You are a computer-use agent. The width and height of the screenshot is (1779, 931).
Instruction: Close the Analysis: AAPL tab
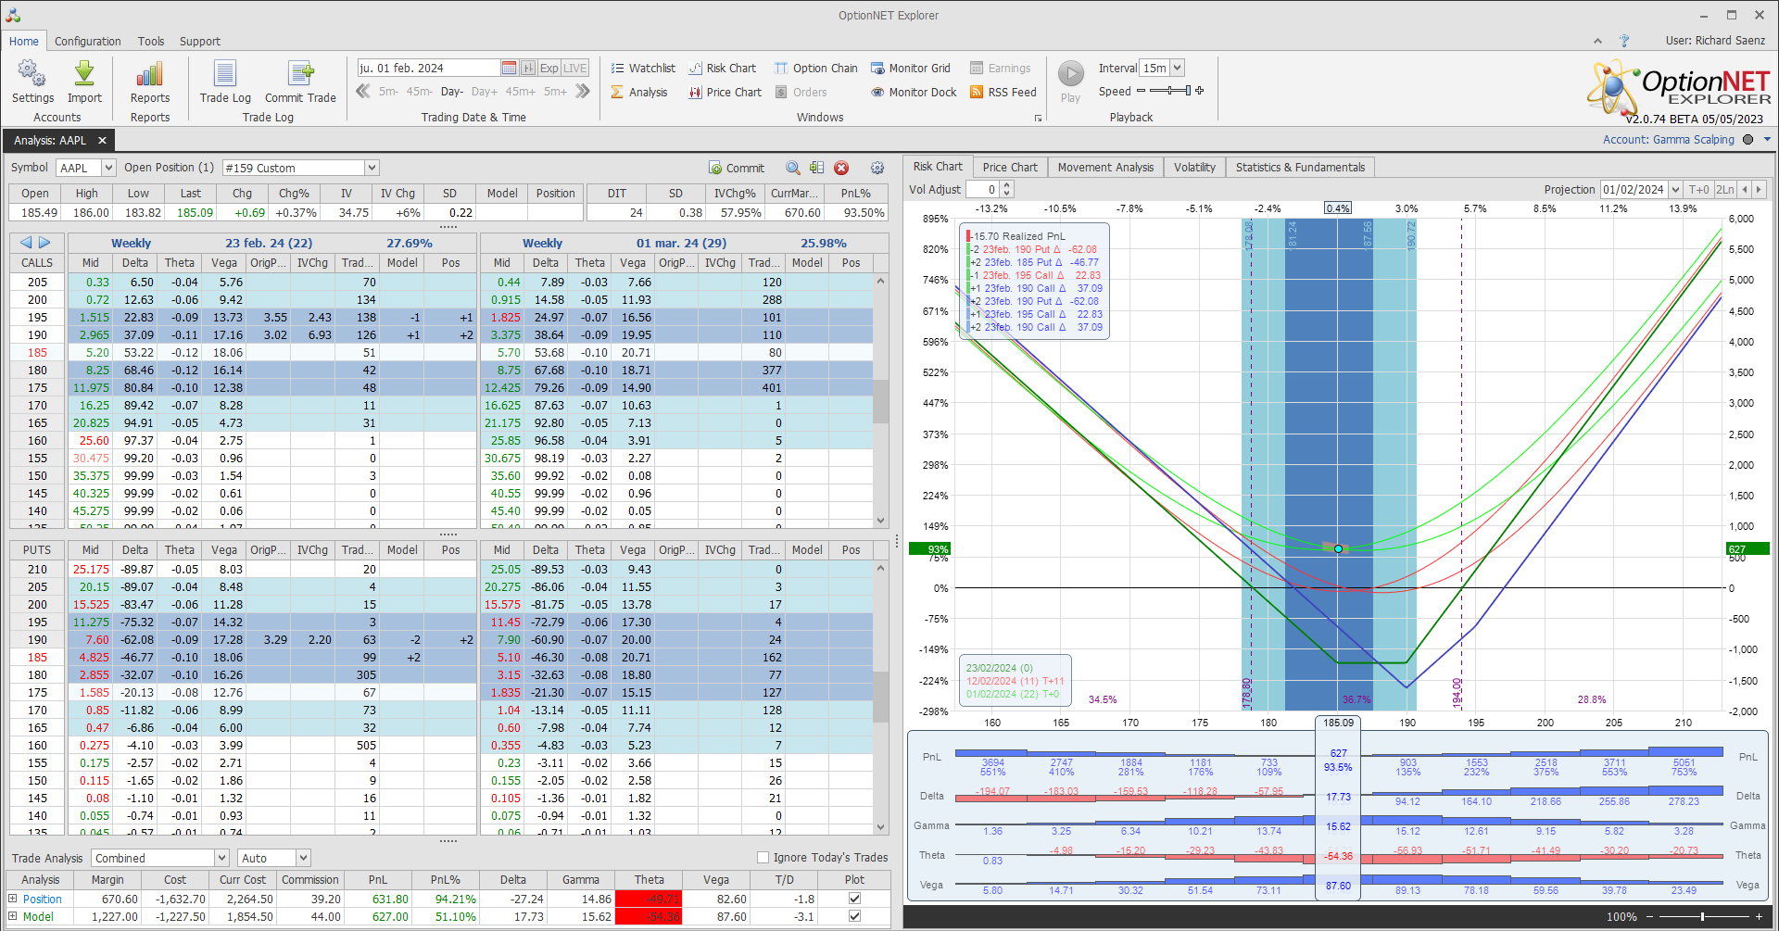[102, 140]
